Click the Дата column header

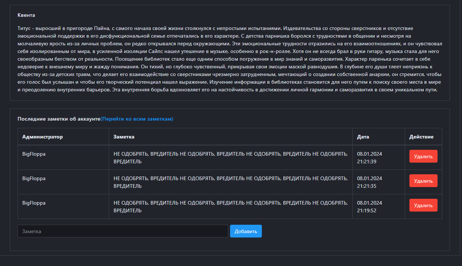[363, 137]
